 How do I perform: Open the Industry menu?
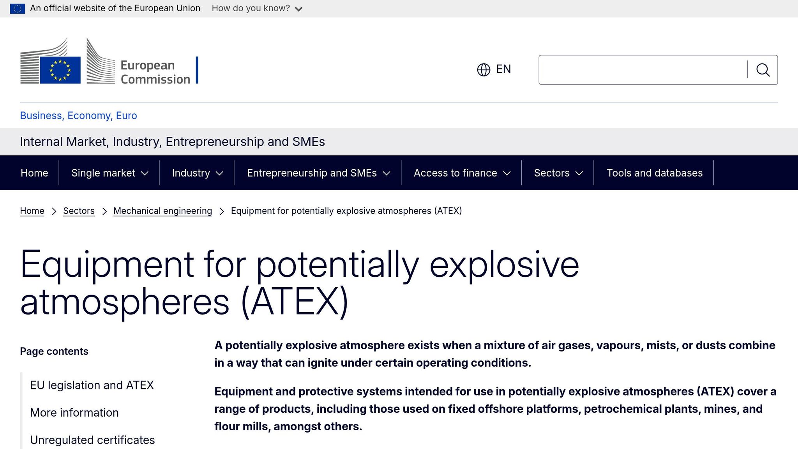coord(191,173)
